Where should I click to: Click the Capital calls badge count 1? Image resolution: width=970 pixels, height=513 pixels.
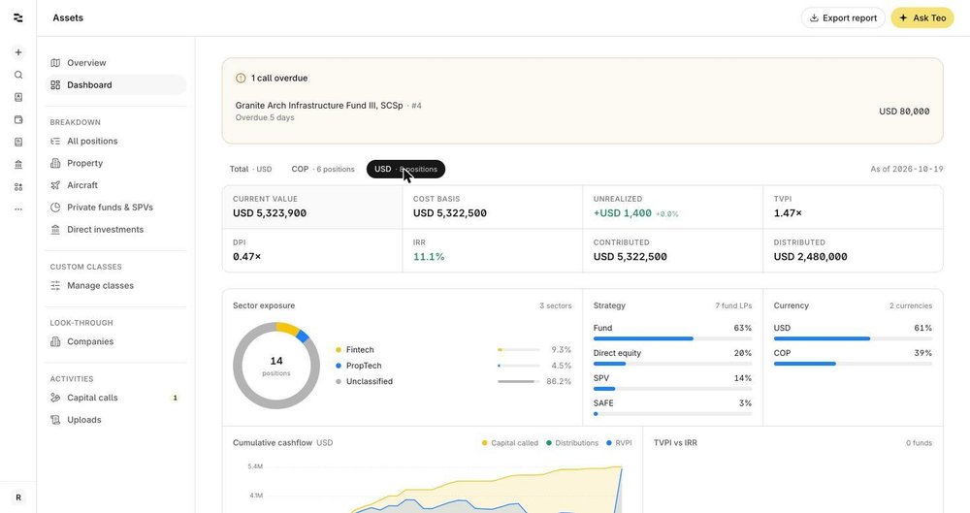pos(175,398)
